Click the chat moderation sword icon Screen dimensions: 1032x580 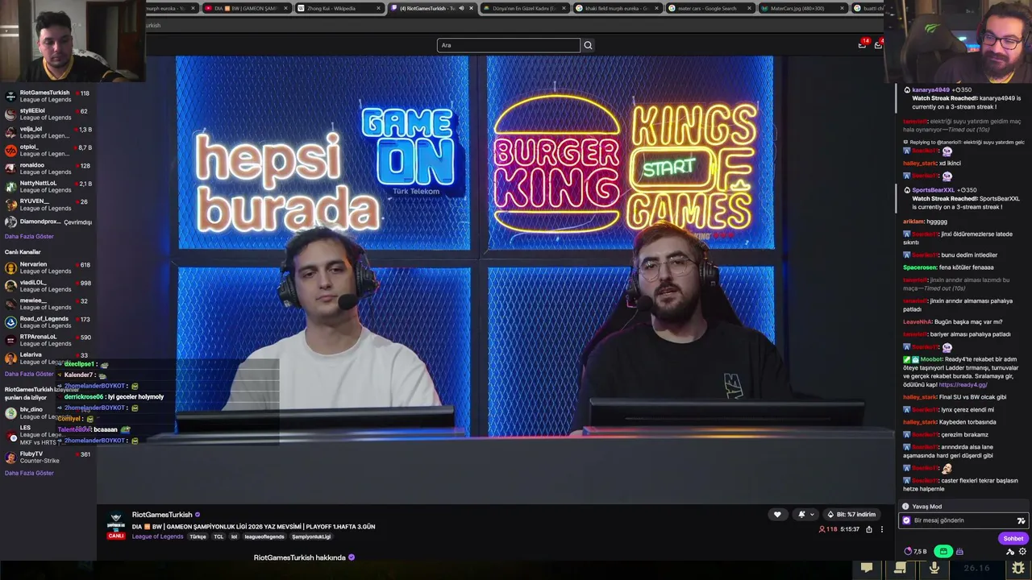[x=1010, y=552]
